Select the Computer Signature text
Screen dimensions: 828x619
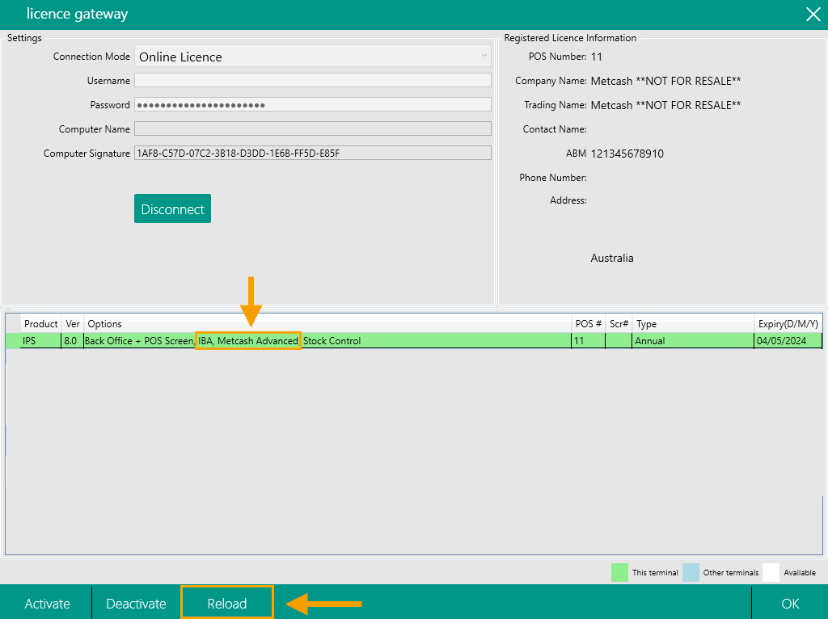tap(313, 152)
